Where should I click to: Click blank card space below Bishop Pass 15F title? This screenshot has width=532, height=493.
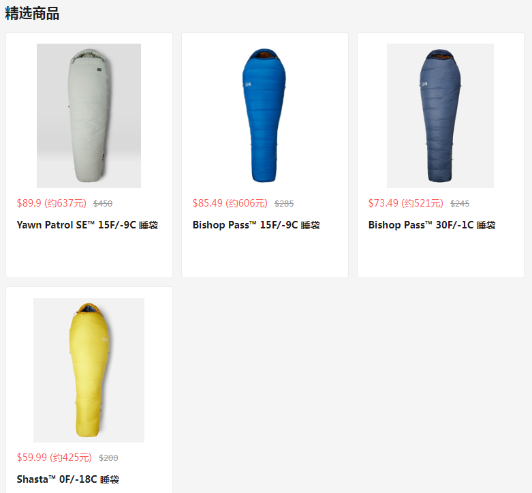pos(265,254)
